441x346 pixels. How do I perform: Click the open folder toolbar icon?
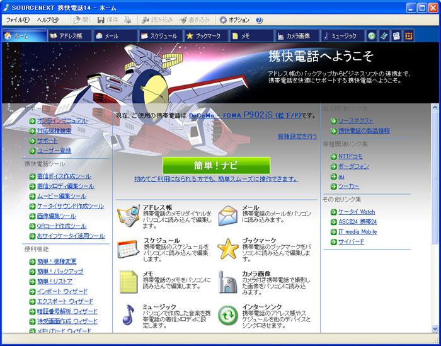tap(77, 20)
